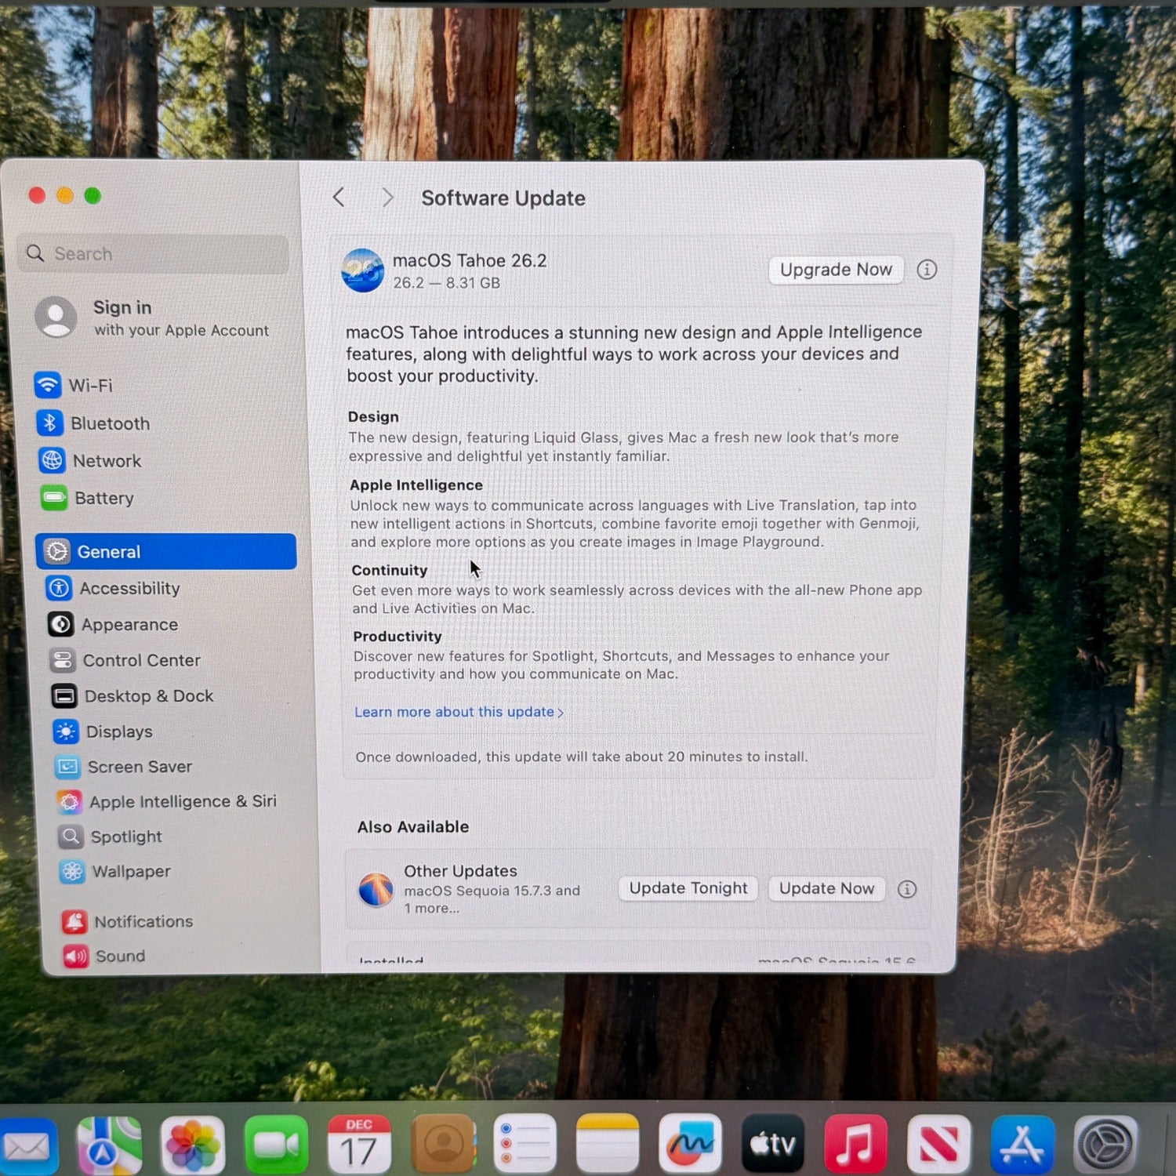Click the Update Tonight button
The width and height of the screenshot is (1176, 1176).
click(688, 888)
